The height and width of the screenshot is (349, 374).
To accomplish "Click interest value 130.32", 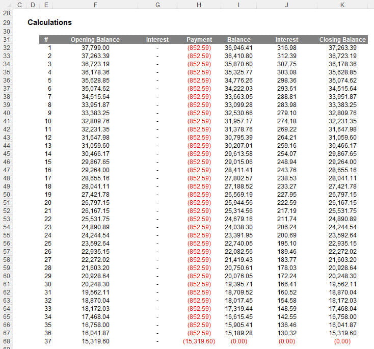I will 286,333.
